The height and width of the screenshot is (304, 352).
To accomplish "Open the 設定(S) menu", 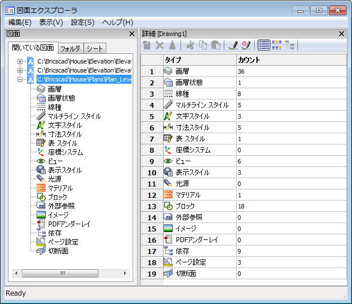I will pos(83,22).
